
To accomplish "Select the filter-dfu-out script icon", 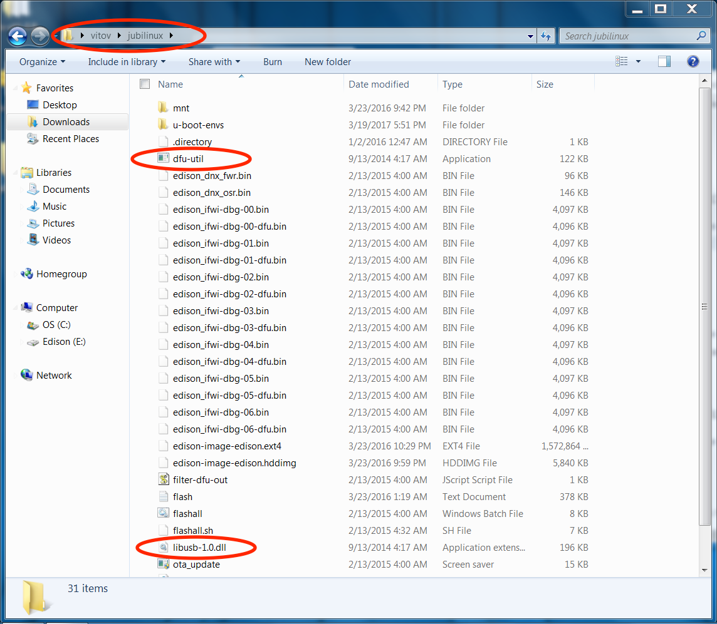I will coord(163,479).
